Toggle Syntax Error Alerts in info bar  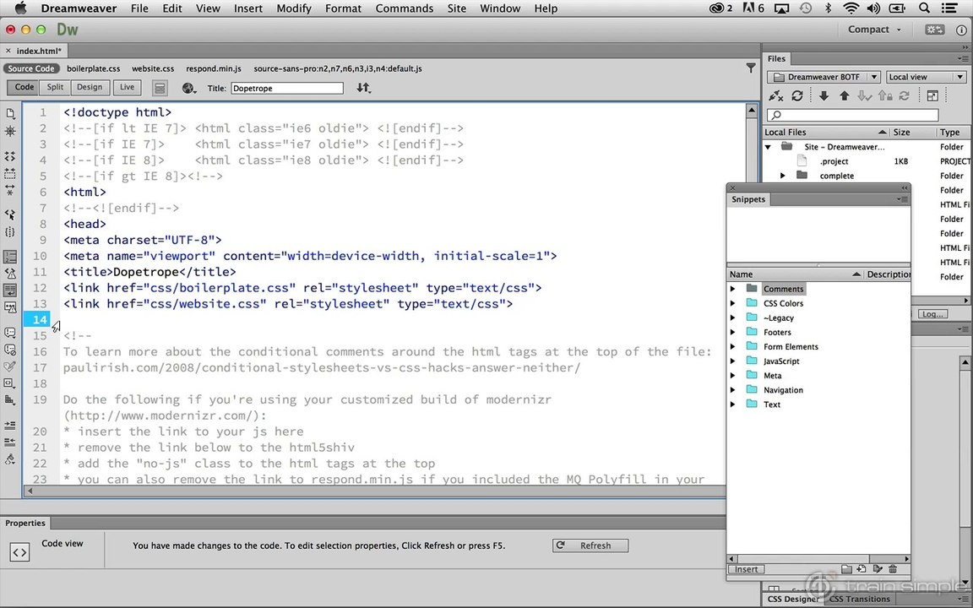[x=10, y=307]
